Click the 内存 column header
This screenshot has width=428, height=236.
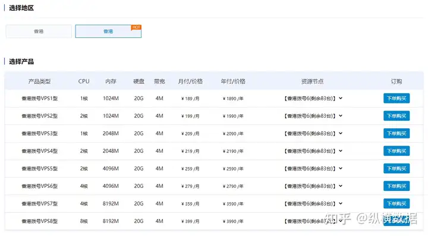(x=111, y=81)
